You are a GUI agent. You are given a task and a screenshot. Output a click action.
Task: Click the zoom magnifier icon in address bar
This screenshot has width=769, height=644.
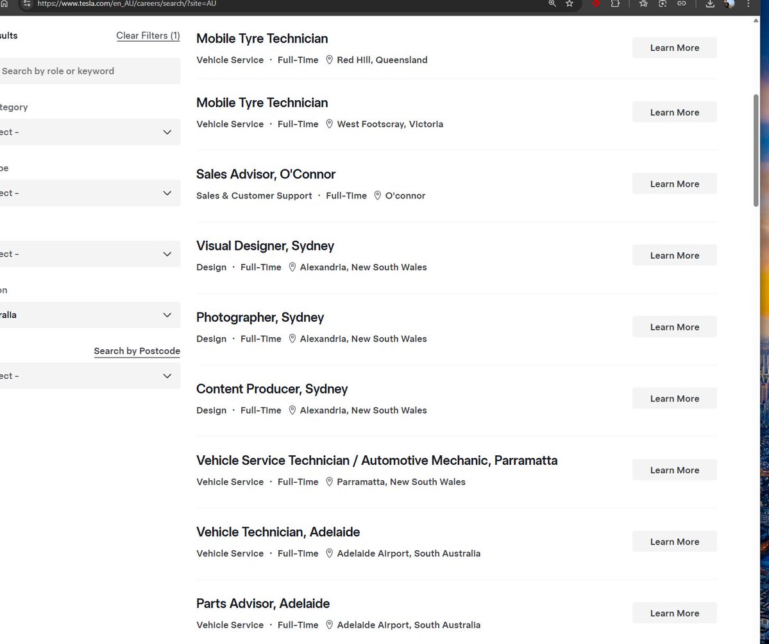552,3
